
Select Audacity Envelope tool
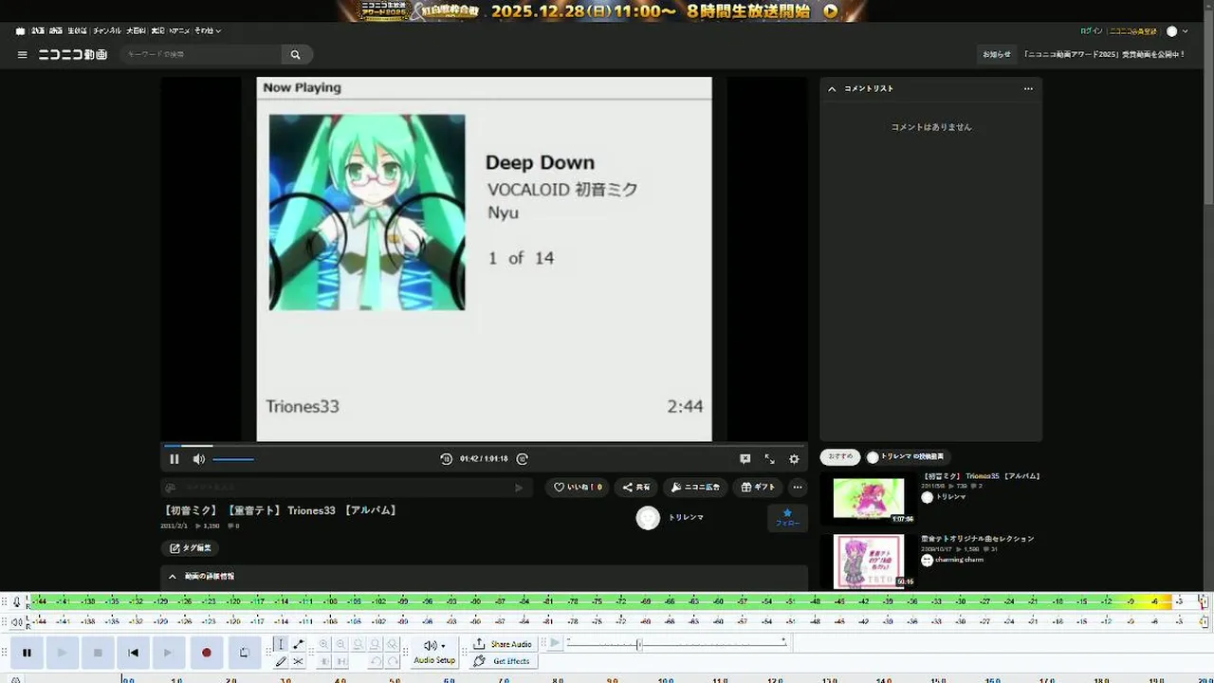pos(298,644)
